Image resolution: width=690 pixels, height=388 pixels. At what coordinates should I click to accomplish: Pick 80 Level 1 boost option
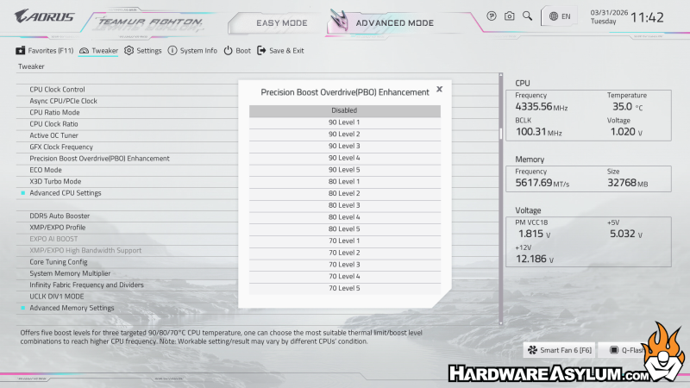(344, 181)
